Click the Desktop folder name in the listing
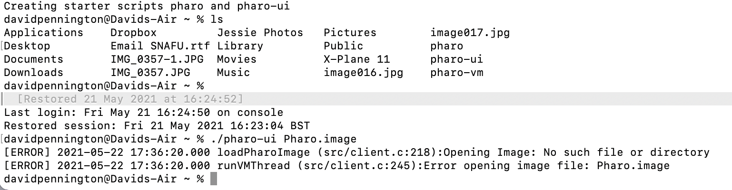The width and height of the screenshot is (732, 190). point(27,46)
